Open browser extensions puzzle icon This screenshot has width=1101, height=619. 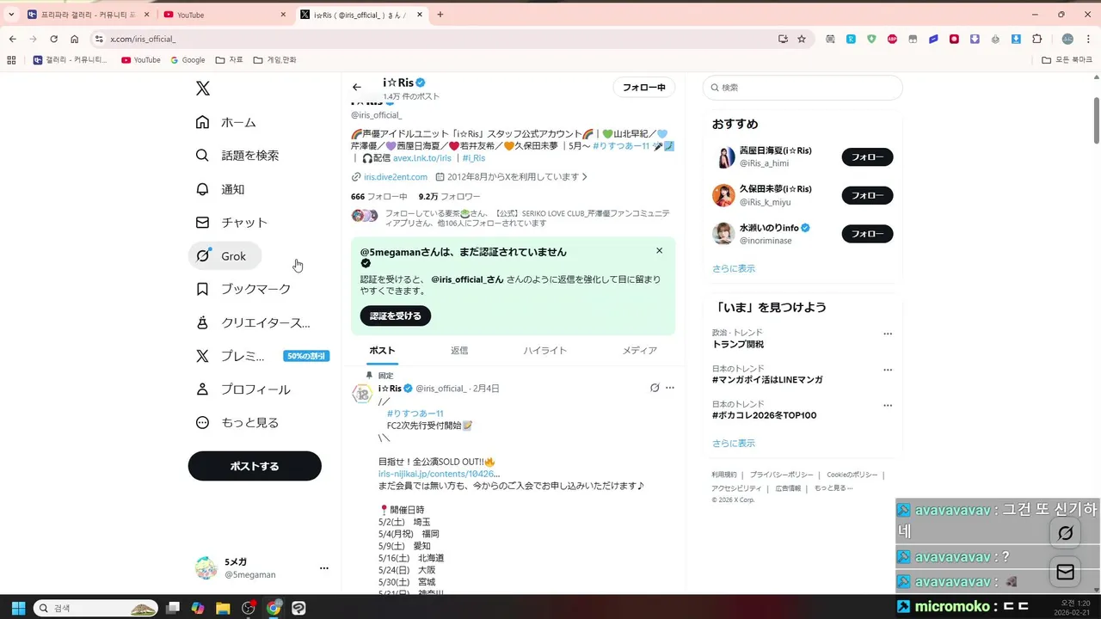pos(1036,39)
